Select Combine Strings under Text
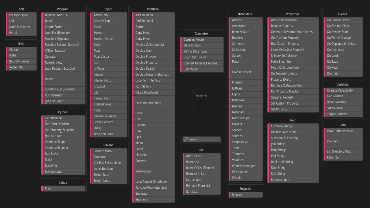The image size is (370, 208). coord(293,126)
